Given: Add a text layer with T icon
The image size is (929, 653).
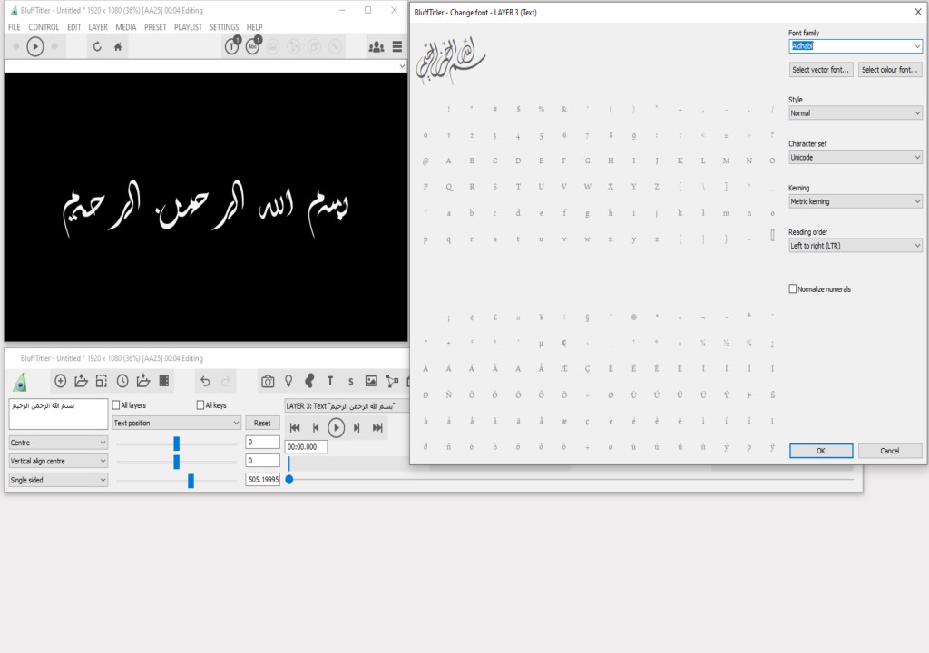Looking at the screenshot, I should [x=330, y=381].
